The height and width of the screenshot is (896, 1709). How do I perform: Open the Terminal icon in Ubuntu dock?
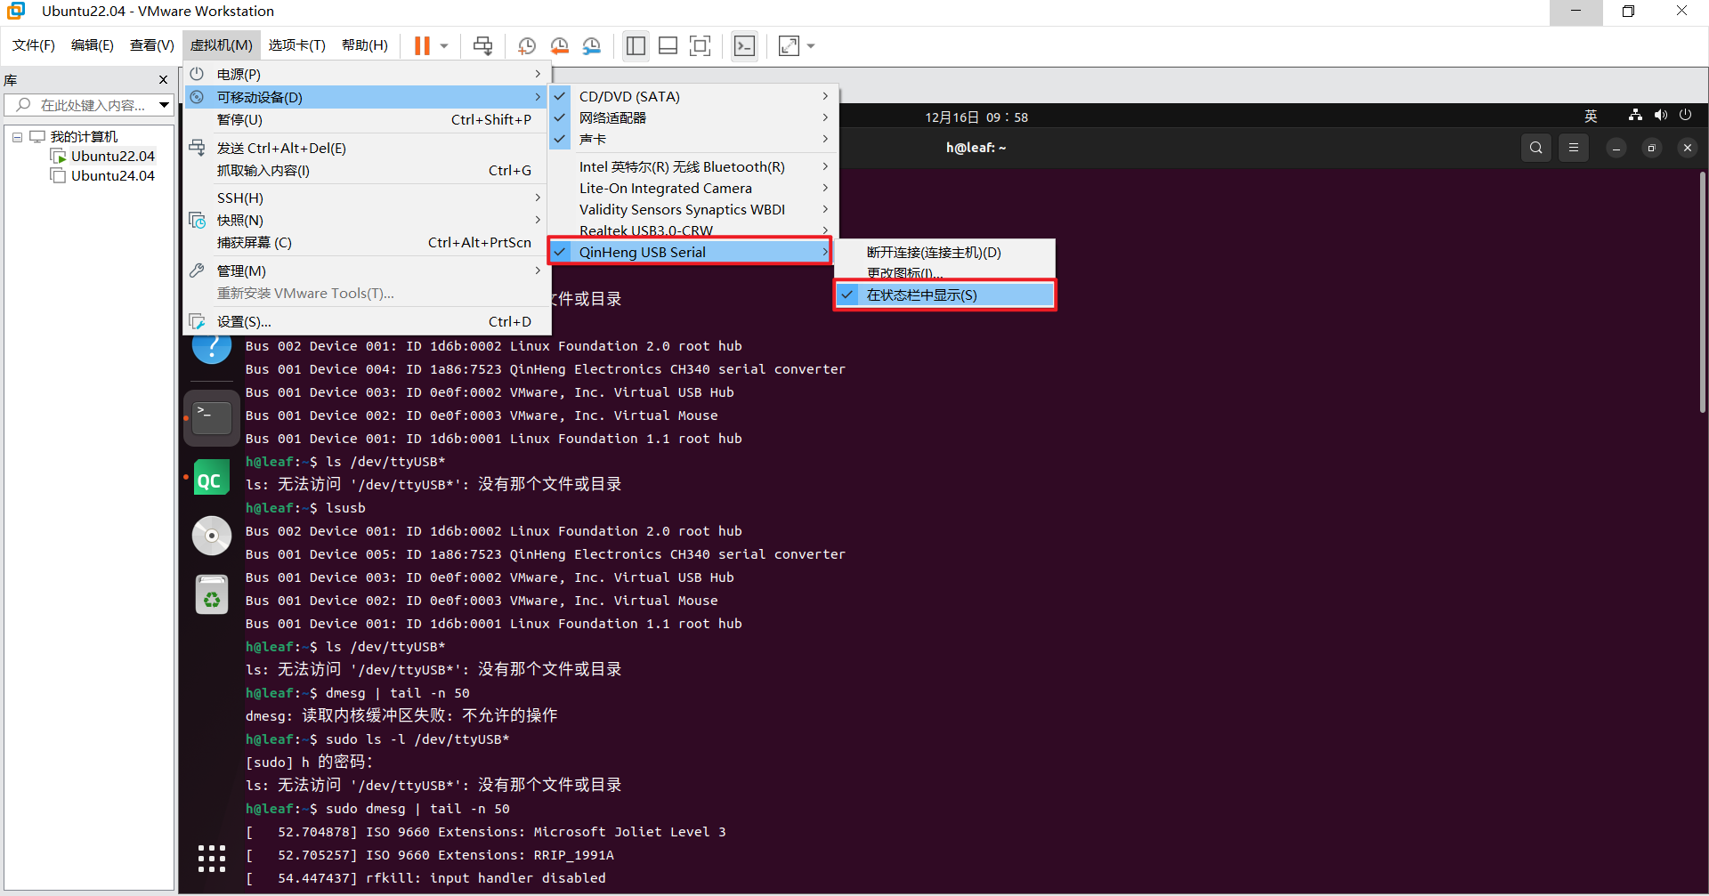(212, 417)
